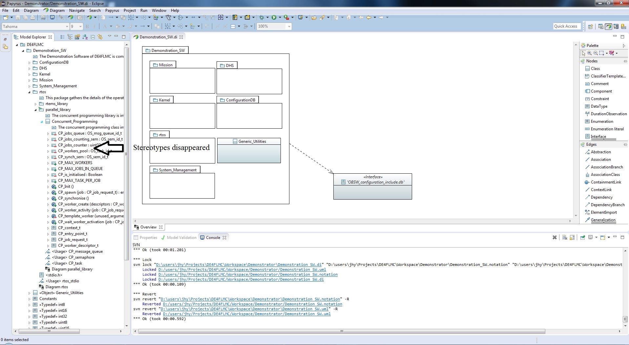Open the Tahoma font name dropdown
The image size is (629, 345).
[x=67, y=27]
